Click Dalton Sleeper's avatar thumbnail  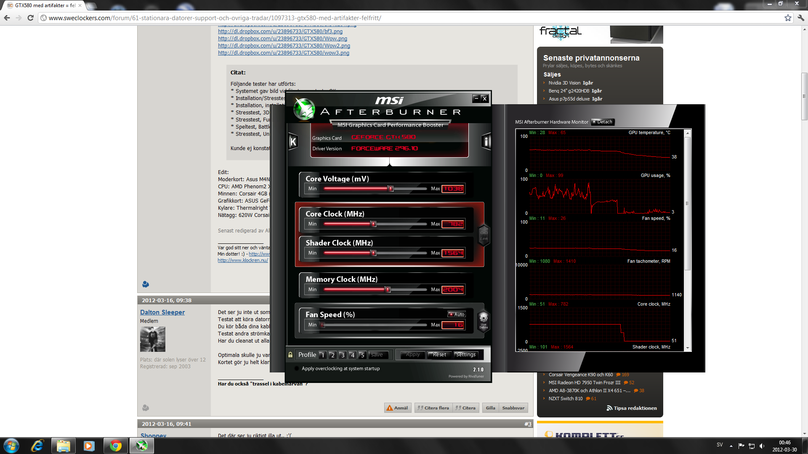click(x=153, y=339)
